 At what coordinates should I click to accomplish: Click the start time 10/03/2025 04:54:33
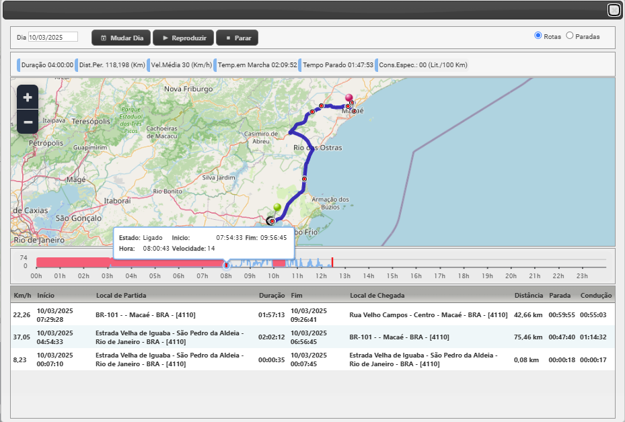coord(55,337)
